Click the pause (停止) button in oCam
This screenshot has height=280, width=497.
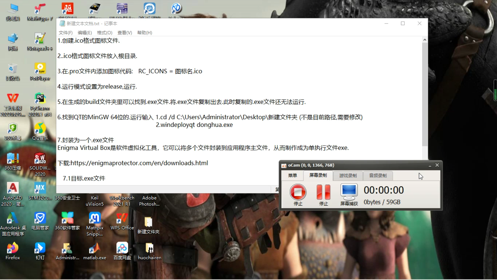[x=323, y=192]
